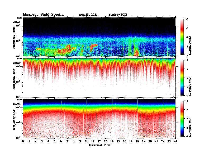
Task: Click hour tick label '22' on time axis
Action: (163, 141)
